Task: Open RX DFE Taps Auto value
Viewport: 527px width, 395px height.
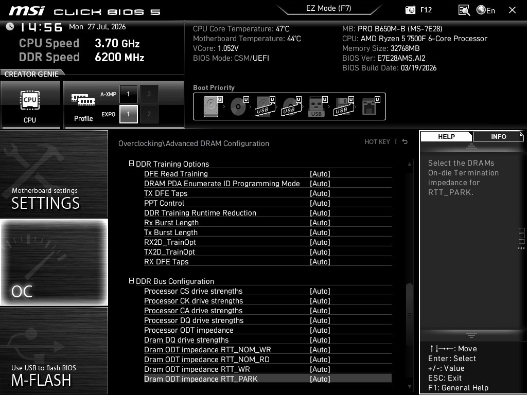Action: coord(320,261)
